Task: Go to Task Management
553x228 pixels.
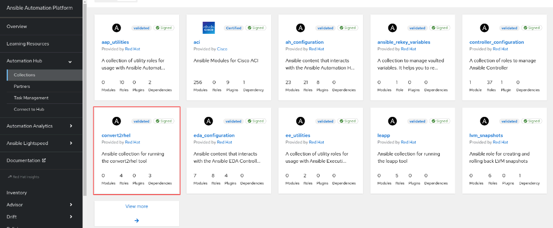Action: (31, 98)
